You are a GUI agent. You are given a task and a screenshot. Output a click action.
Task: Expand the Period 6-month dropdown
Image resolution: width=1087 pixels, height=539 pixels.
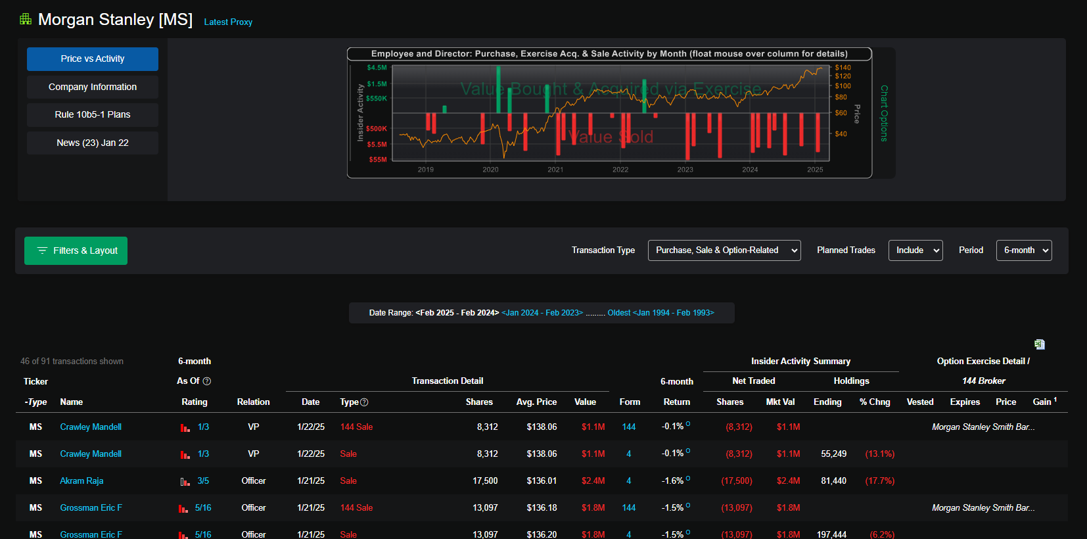(x=1024, y=250)
